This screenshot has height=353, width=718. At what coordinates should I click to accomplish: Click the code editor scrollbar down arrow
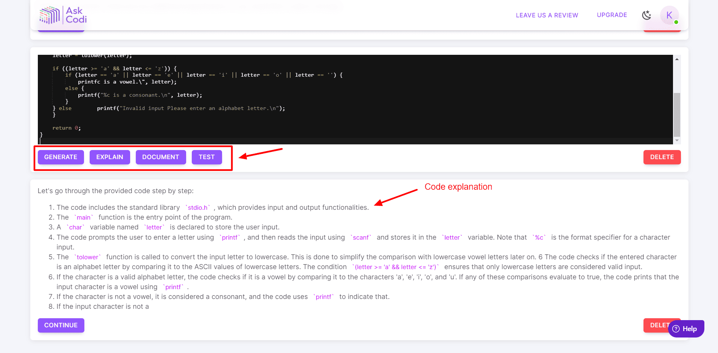coord(677,141)
